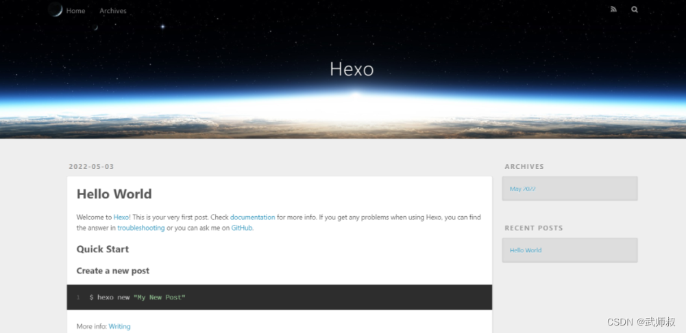This screenshot has height=333, width=686.
Task: Open the 2022-05-03 post date link
Action: pos(91,167)
